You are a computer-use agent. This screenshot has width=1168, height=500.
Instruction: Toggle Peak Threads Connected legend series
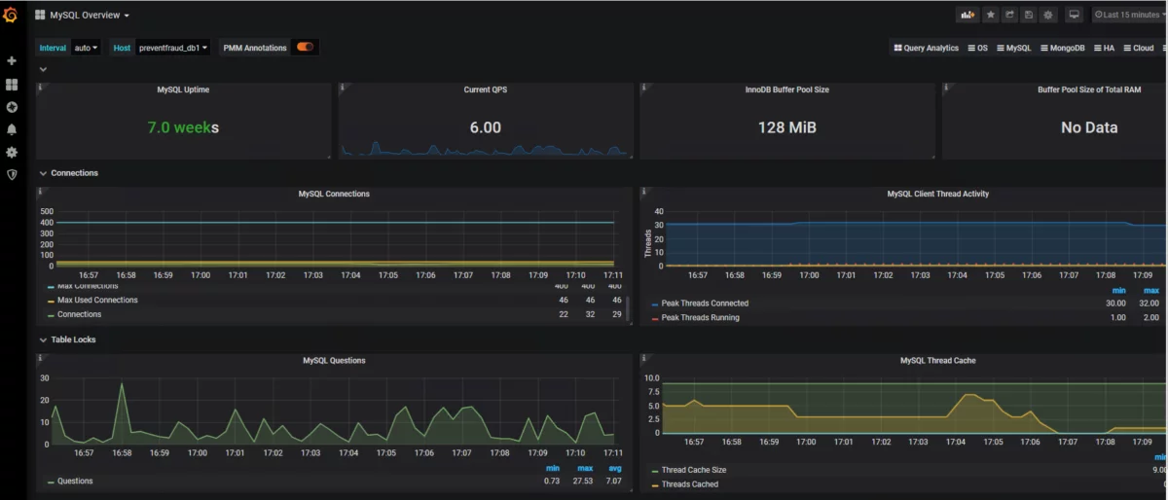(x=705, y=304)
